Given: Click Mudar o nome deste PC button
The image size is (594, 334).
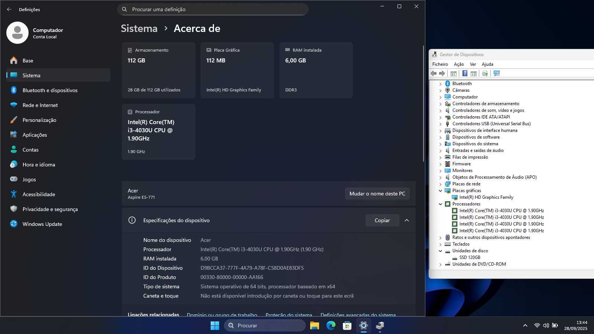Looking at the screenshot, I should point(377,194).
